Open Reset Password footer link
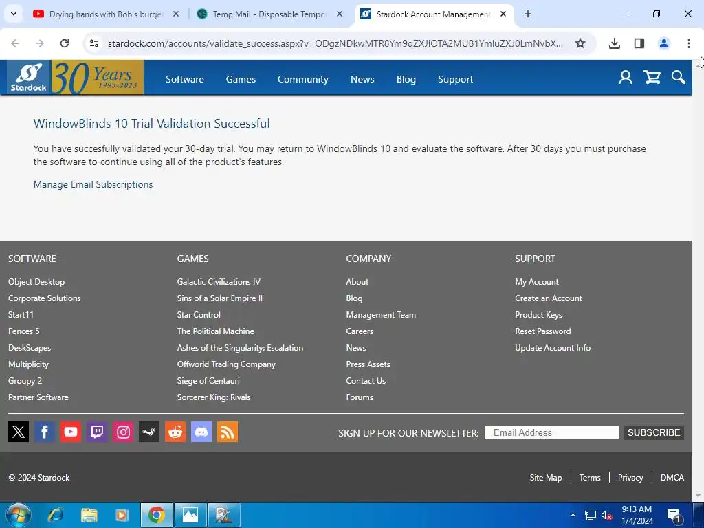 point(543,331)
